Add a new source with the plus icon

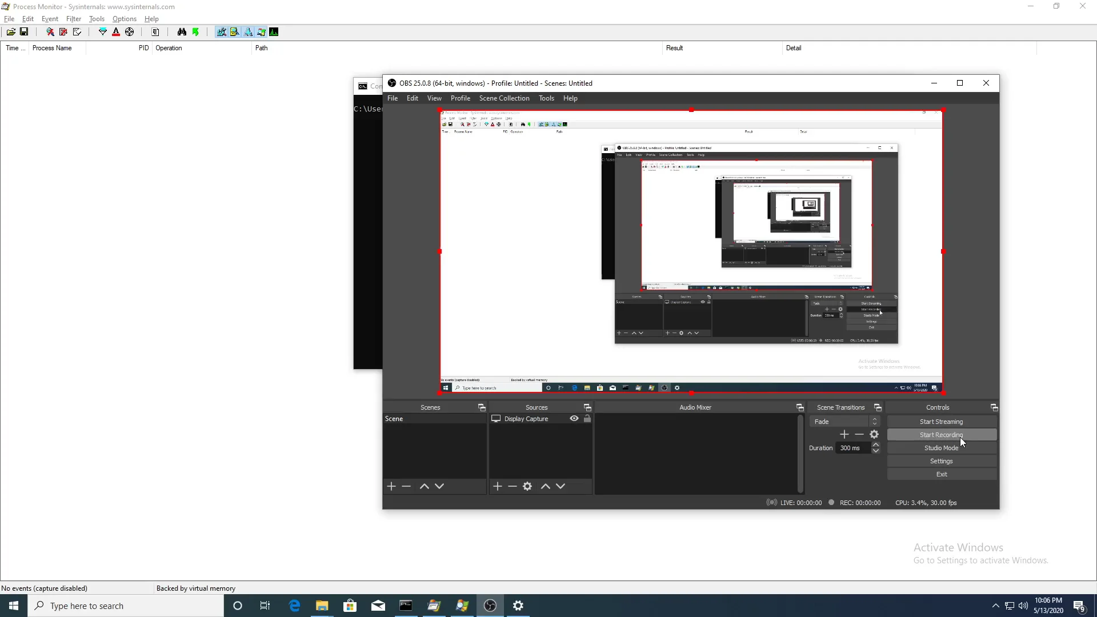point(497,486)
